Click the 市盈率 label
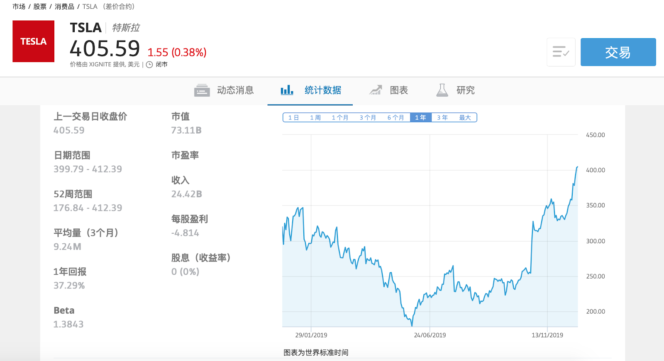The height and width of the screenshot is (361, 664). pos(185,155)
